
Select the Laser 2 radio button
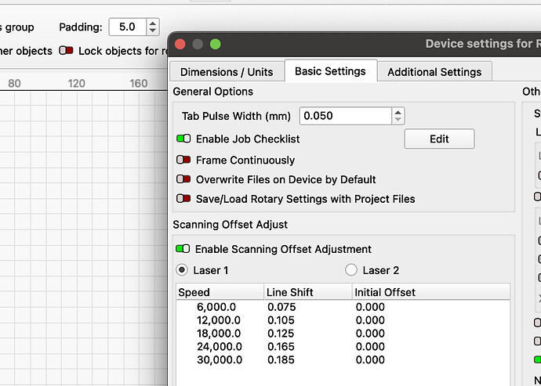pos(351,270)
